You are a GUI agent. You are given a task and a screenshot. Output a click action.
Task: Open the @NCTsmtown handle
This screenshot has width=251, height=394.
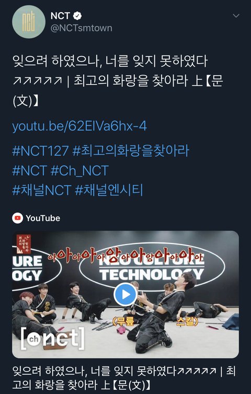point(82,28)
